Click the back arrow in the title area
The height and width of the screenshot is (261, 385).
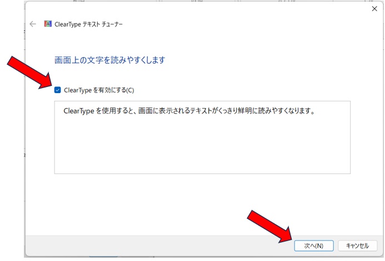[33, 24]
